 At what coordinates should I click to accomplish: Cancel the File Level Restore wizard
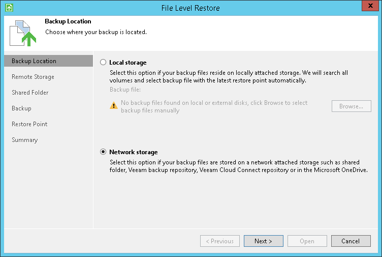(x=351, y=241)
